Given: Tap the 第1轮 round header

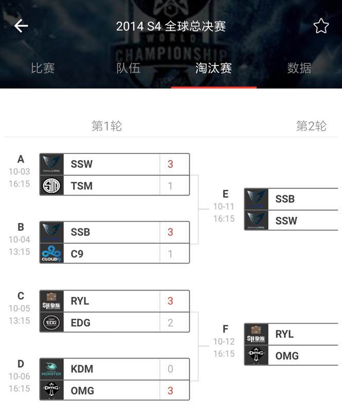Looking at the screenshot, I should (106, 126).
